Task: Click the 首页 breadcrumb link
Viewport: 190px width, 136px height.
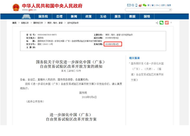Action: 14,23
